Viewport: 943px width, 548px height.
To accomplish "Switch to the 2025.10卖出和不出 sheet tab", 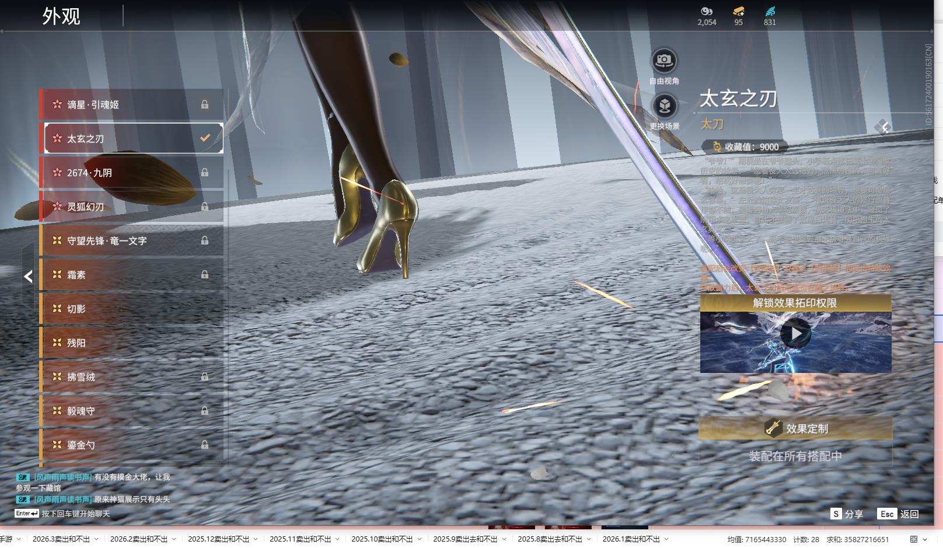I will [382, 539].
